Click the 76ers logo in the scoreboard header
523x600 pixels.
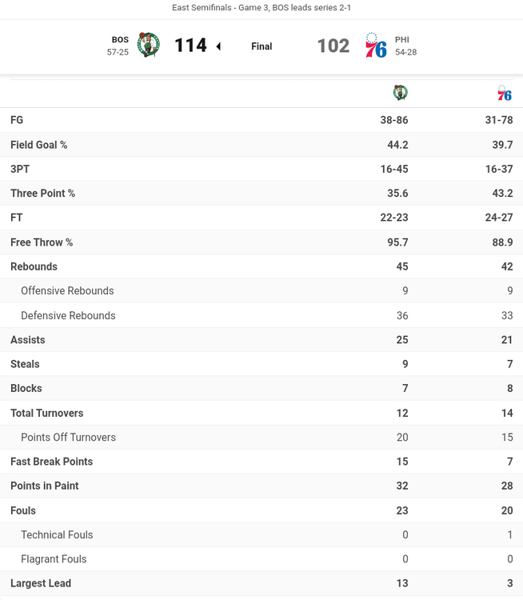pos(376,46)
